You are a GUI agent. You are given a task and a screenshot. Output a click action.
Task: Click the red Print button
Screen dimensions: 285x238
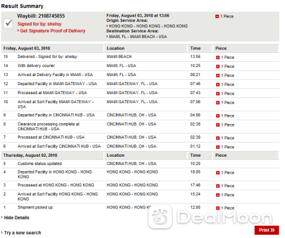[266, 230]
